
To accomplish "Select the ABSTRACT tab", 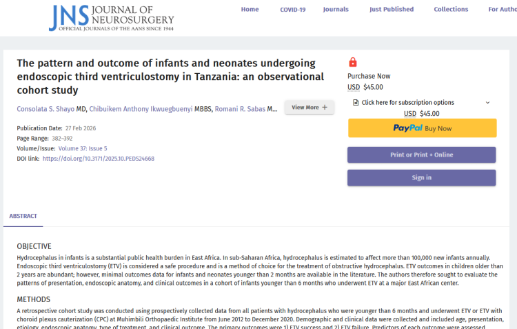I will (x=23, y=216).
